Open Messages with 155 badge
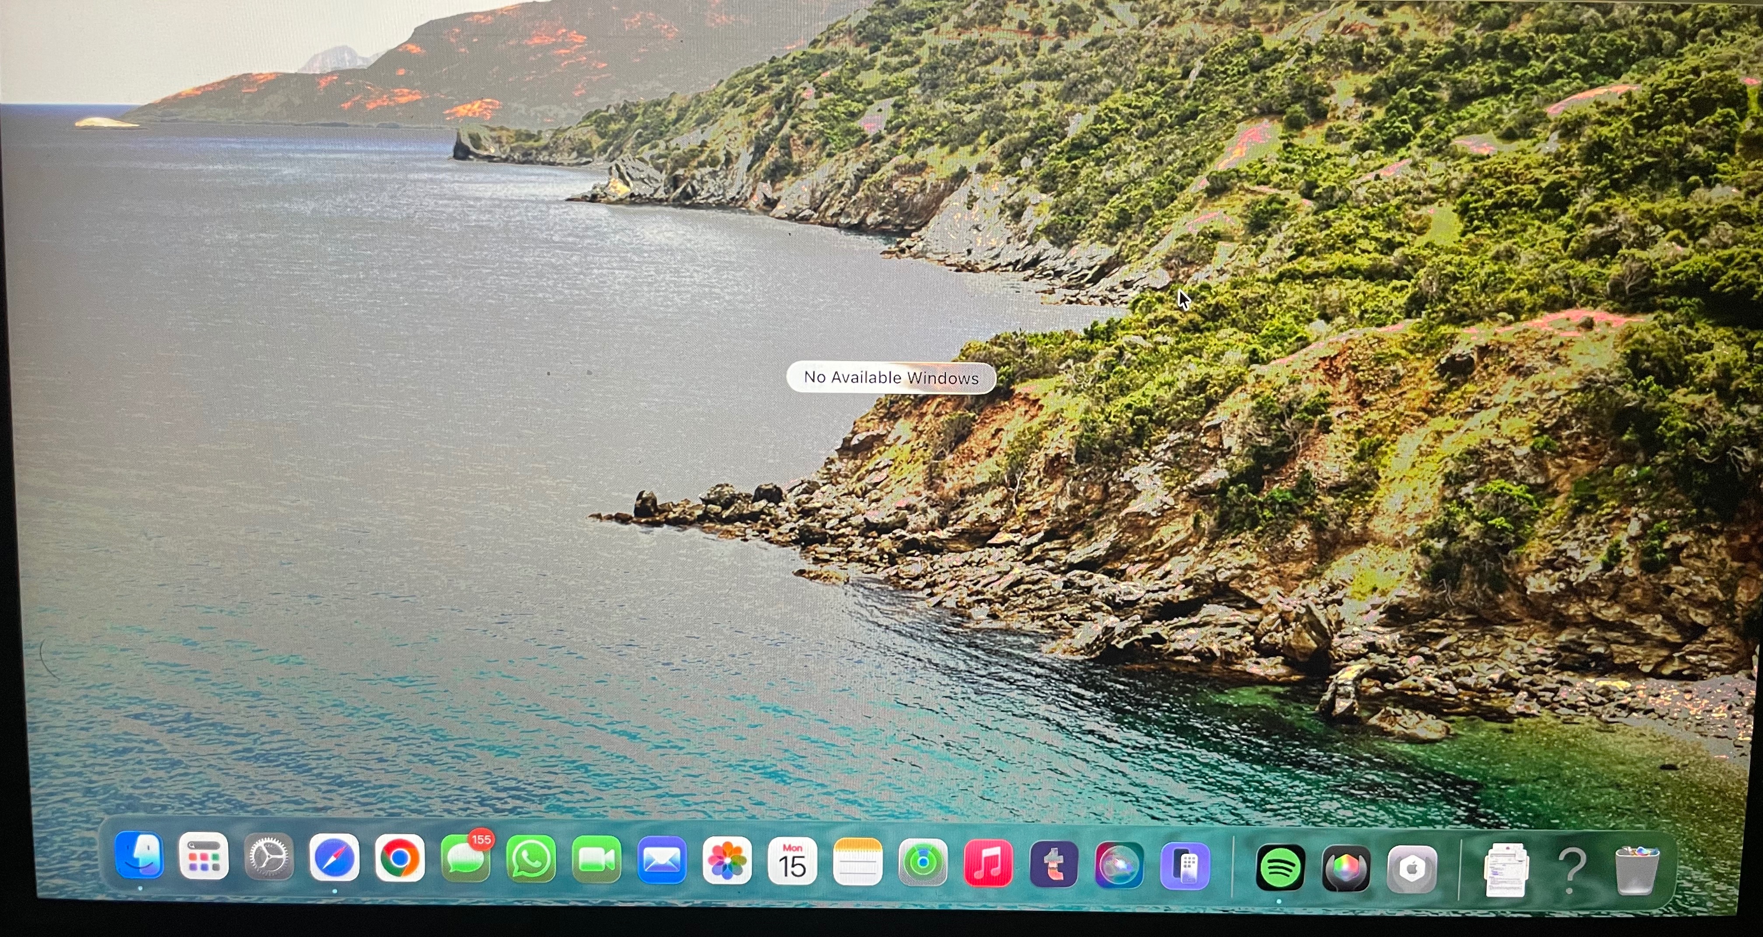This screenshot has width=1763, height=937. click(465, 859)
